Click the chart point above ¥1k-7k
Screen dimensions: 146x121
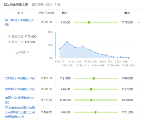60,49
